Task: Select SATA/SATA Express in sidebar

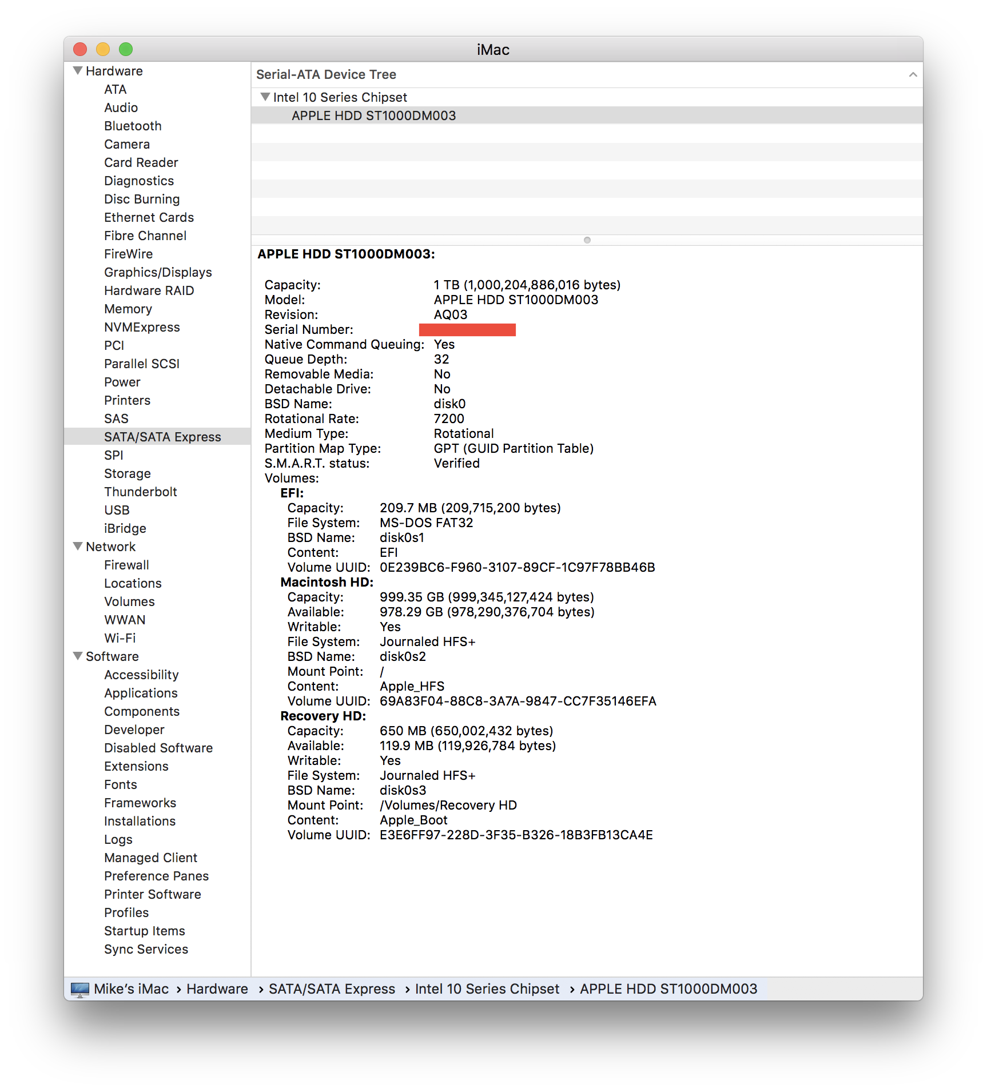Action: click(x=157, y=437)
